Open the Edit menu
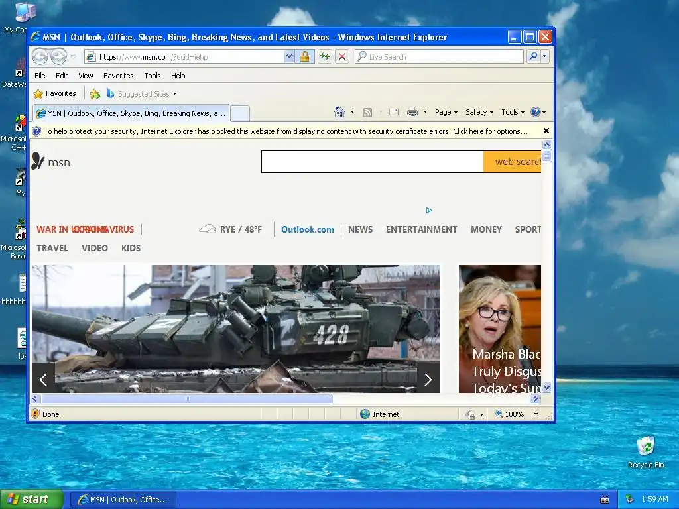The height and width of the screenshot is (509, 679). coord(62,76)
